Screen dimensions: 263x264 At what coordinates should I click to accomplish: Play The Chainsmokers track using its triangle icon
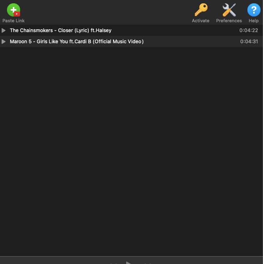[4, 30]
